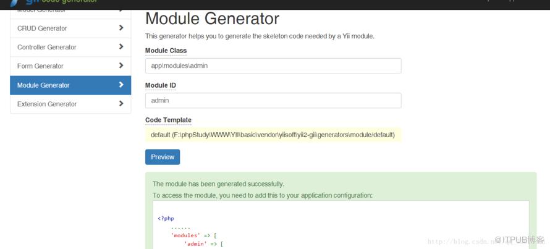Click the Module Class label
This screenshot has height=249, width=550.
point(166,51)
